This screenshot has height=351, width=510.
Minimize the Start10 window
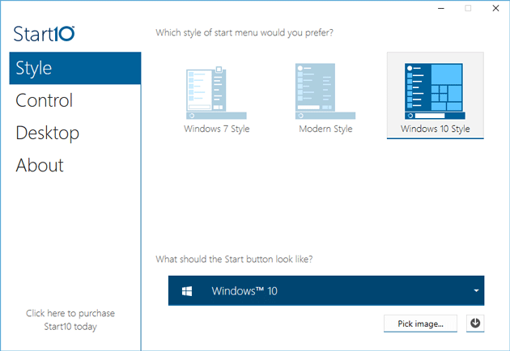tap(441, 8)
